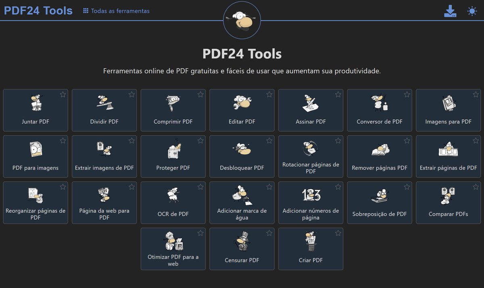Click the OCR de PDF label
This screenshot has width=484, height=288.
173,214
